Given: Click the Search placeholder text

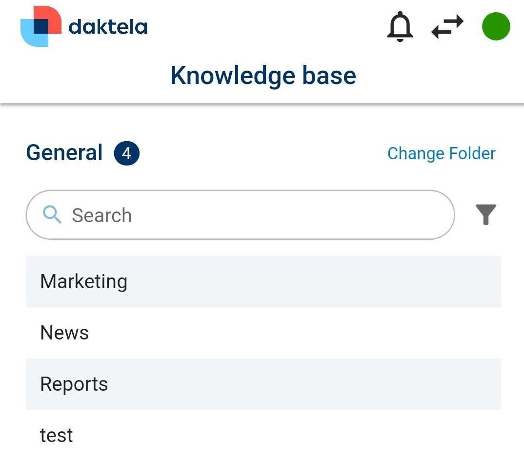Looking at the screenshot, I should click(x=101, y=215).
